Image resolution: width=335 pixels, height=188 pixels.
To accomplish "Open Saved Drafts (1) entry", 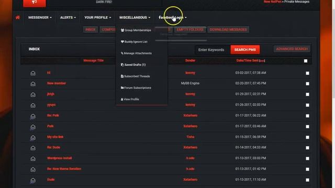I will point(133,65).
